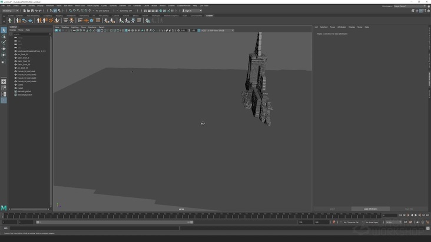Click first Golaem shelf character icon
The image size is (431, 242).
click(x=10, y=21)
